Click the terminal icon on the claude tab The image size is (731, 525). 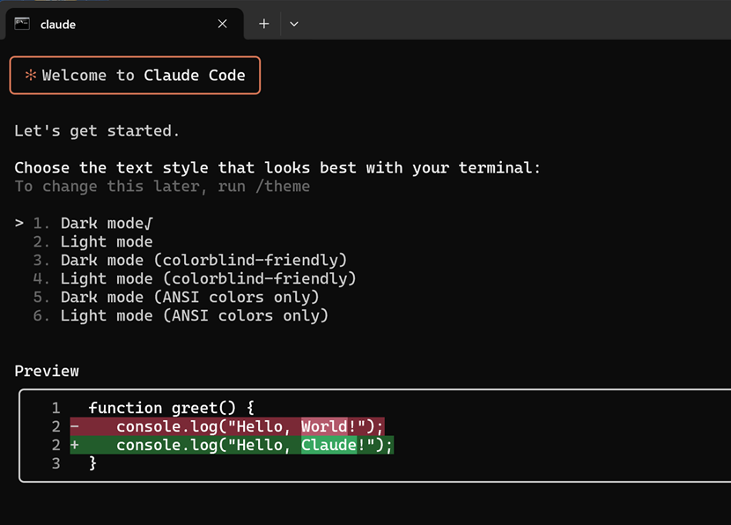click(x=22, y=24)
